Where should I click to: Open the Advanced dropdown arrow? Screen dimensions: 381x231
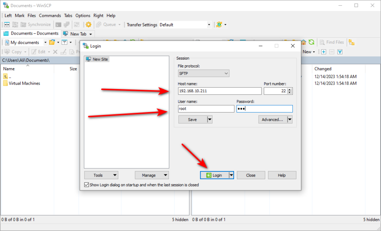[289, 120]
